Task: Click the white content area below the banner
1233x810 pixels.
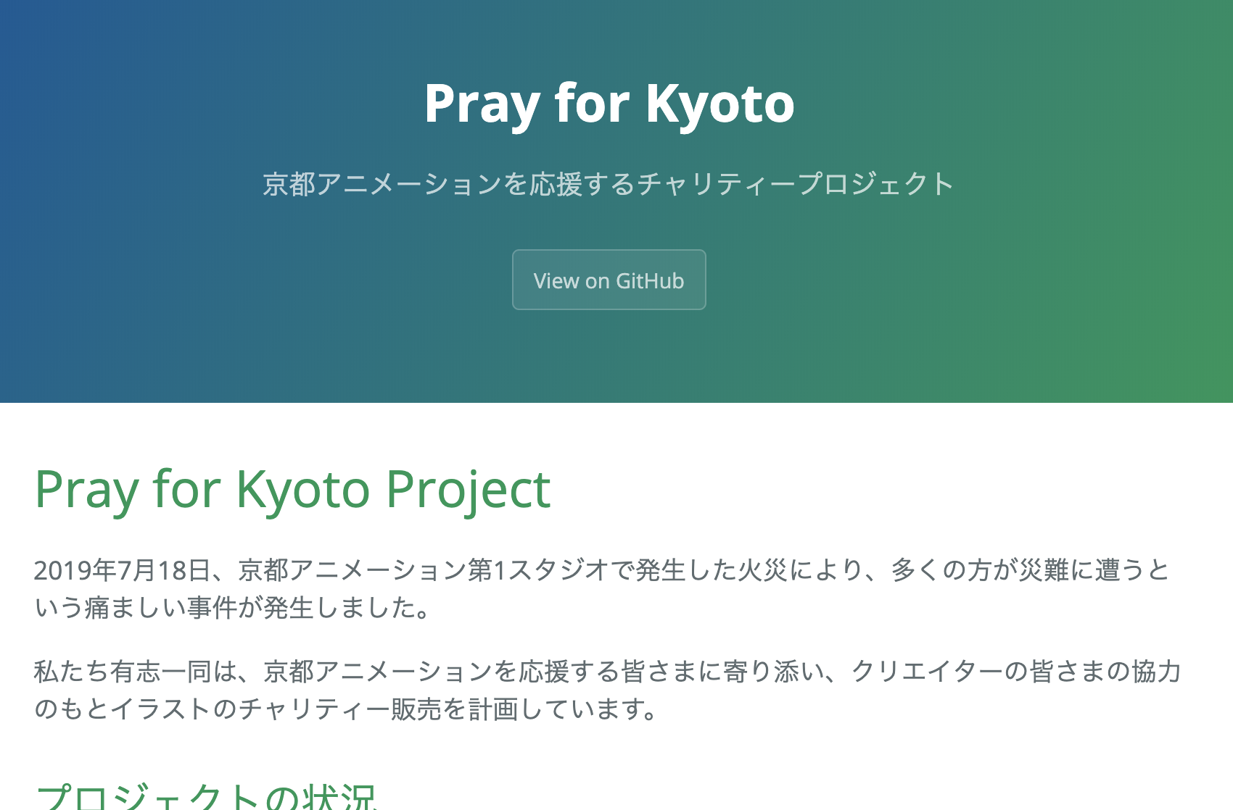Action: 616,435
